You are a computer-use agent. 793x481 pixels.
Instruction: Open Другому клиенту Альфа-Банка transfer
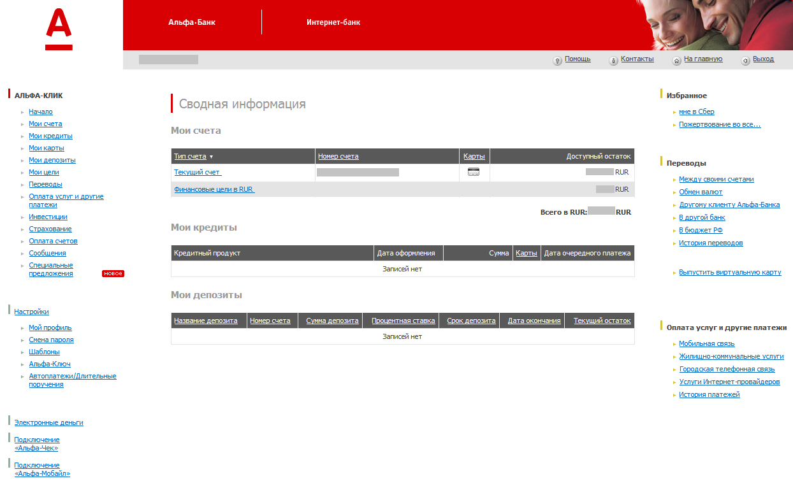click(729, 205)
